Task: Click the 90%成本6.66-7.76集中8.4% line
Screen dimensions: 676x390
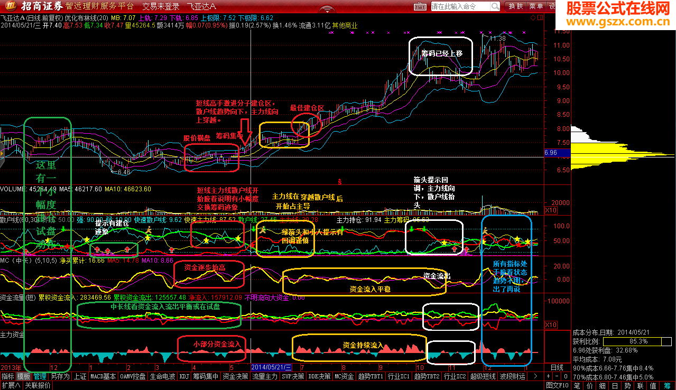Action: coord(613,368)
